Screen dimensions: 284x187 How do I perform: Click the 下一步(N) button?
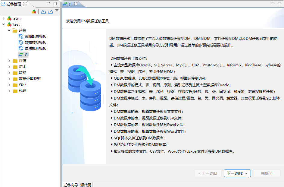tap(237, 173)
